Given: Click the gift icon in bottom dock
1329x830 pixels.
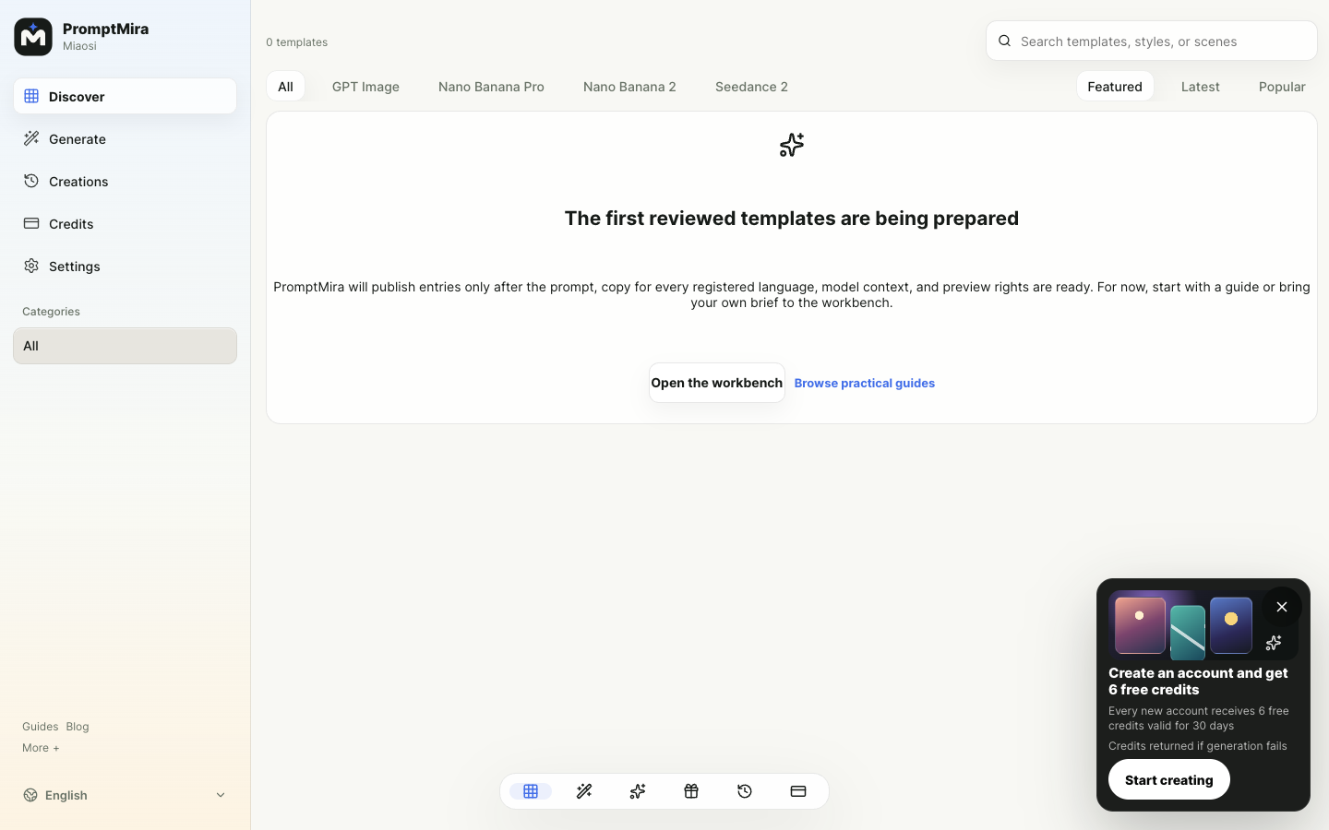Looking at the screenshot, I should coord(691,791).
